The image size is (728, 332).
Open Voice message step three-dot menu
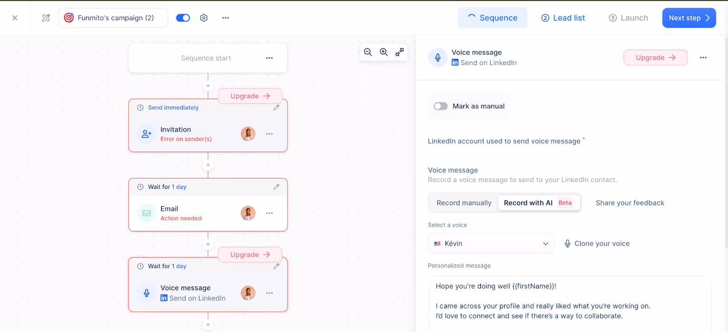coord(269,293)
